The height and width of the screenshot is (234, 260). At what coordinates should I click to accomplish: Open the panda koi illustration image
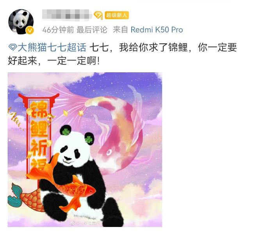(x=85, y=150)
